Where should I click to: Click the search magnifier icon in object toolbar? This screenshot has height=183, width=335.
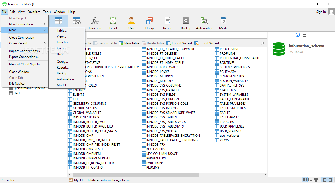point(262,43)
